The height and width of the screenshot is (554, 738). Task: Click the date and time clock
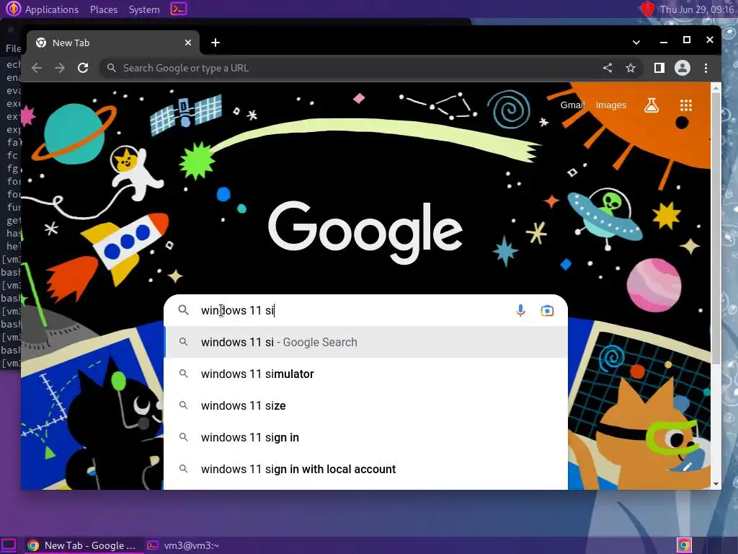click(697, 9)
